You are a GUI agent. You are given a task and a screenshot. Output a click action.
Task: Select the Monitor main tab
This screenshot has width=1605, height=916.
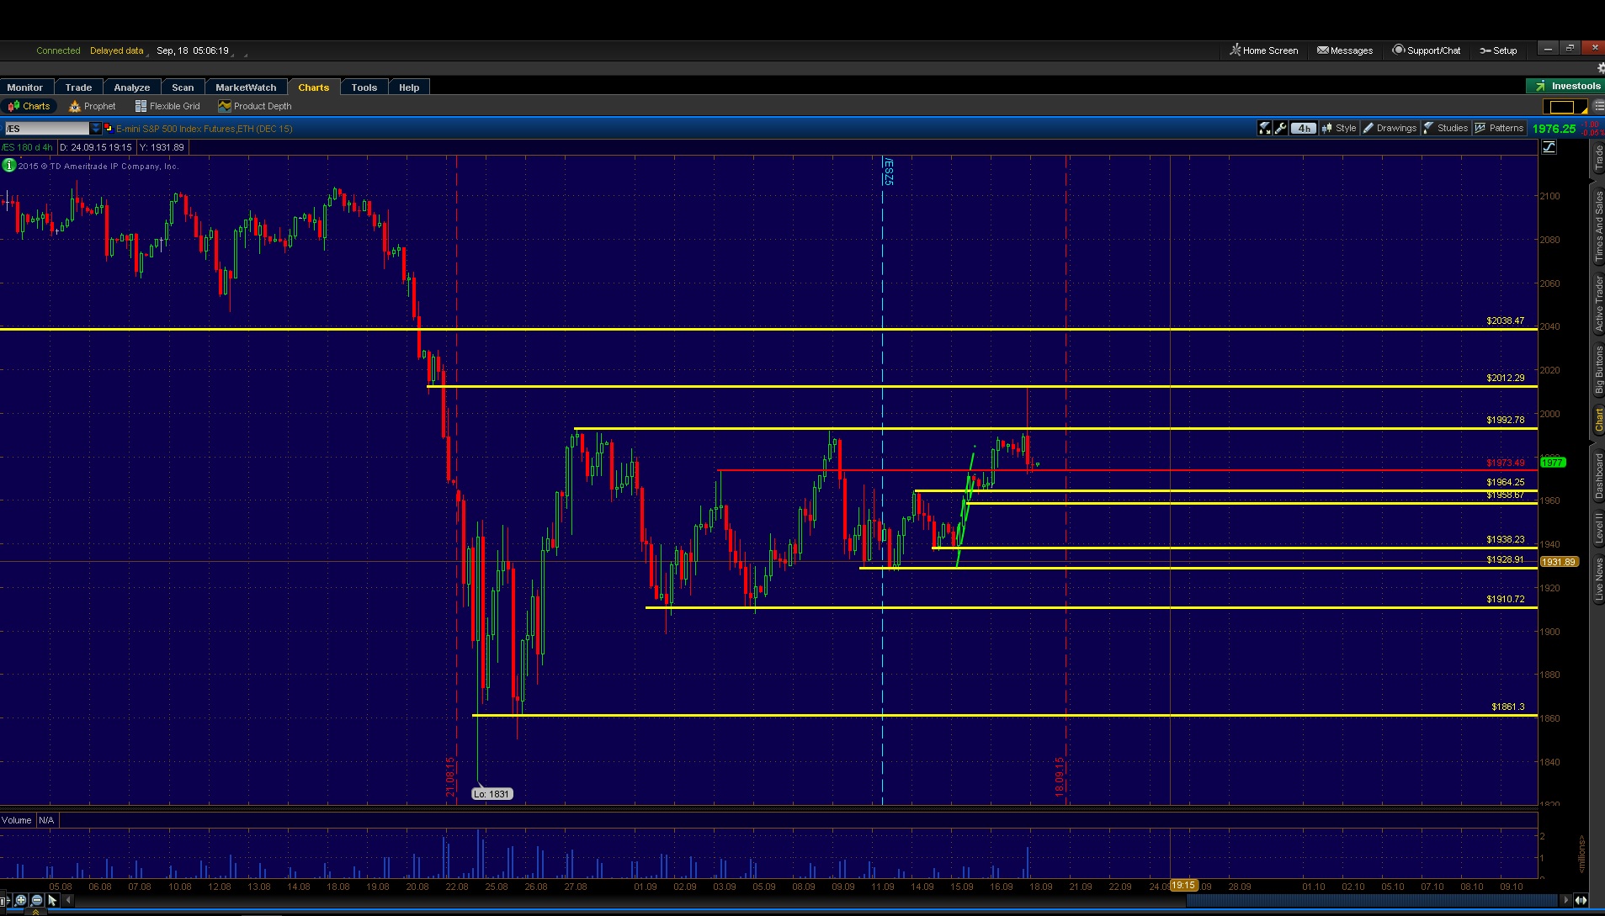tap(25, 87)
